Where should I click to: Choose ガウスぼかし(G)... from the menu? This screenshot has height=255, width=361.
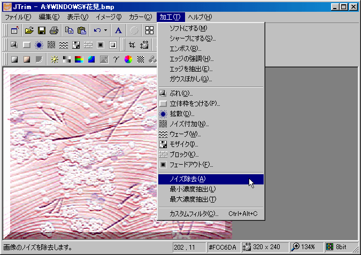pos(211,79)
